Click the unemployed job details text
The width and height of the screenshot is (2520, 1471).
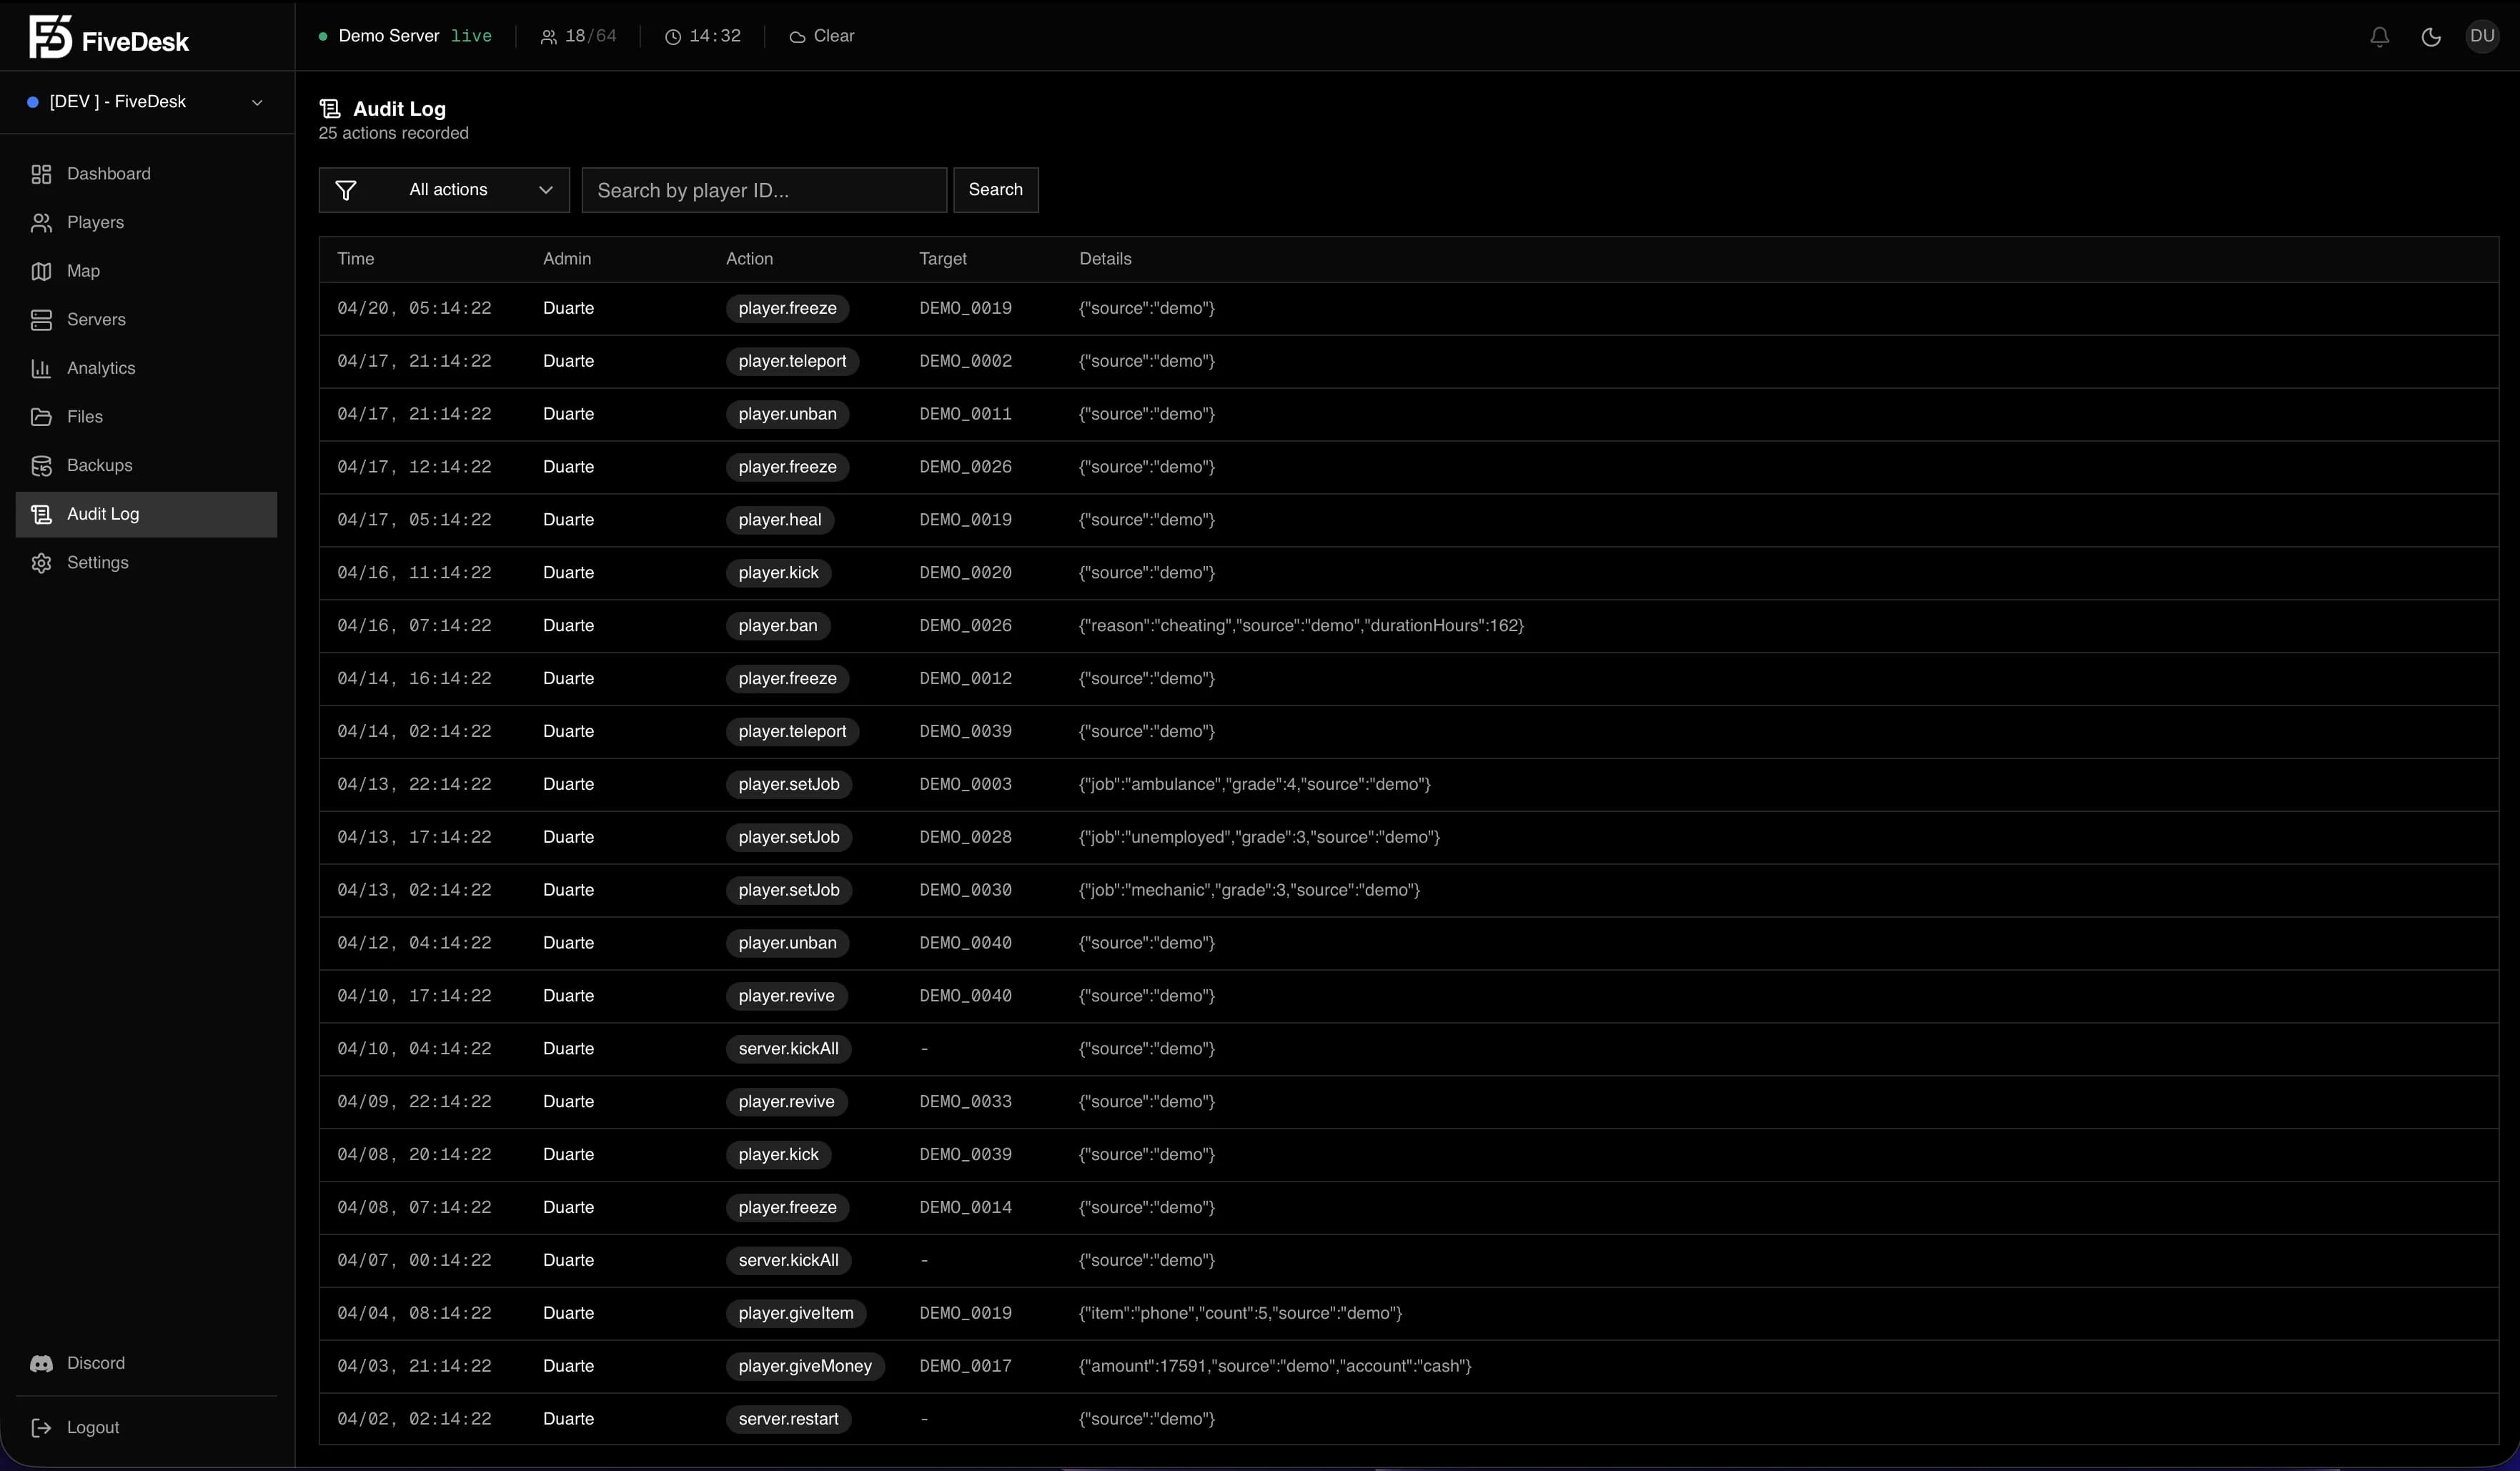click(x=1259, y=837)
